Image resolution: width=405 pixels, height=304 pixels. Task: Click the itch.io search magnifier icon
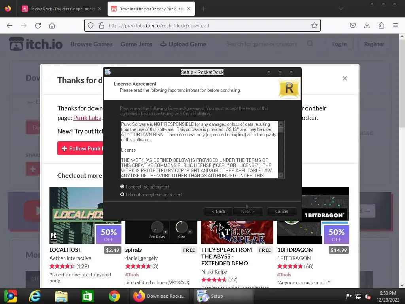pyautogui.click(x=310, y=44)
